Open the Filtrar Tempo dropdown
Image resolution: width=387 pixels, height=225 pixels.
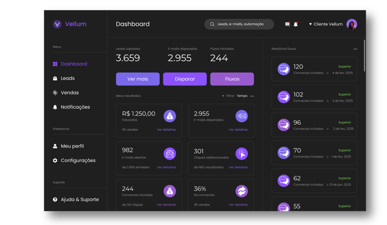tap(235, 96)
